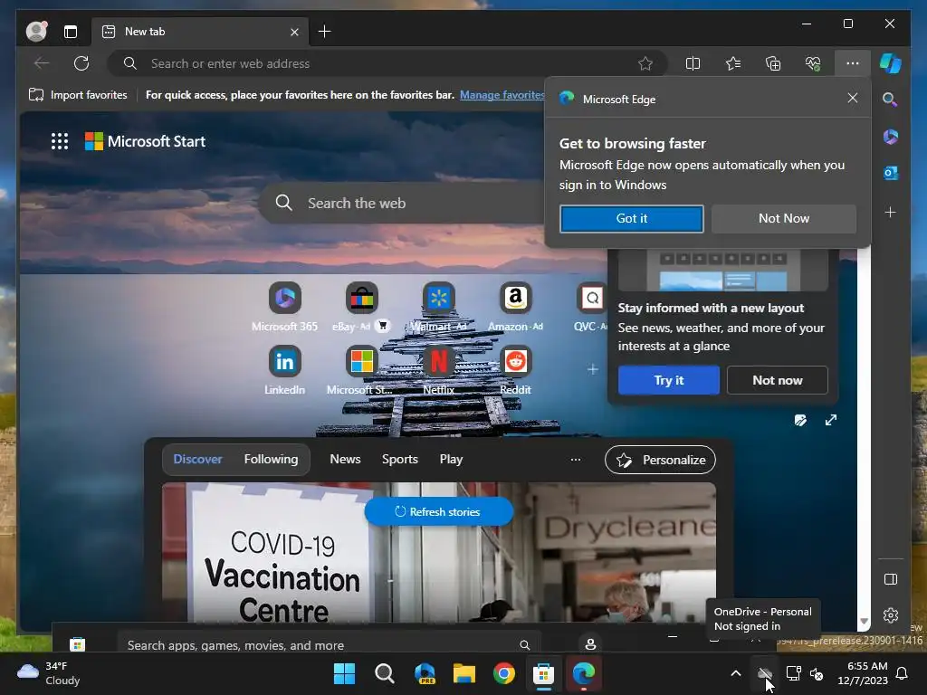Image resolution: width=927 pixels, height=695 pixels.
Task: Click Import favorites
Action: click(78, 94)
